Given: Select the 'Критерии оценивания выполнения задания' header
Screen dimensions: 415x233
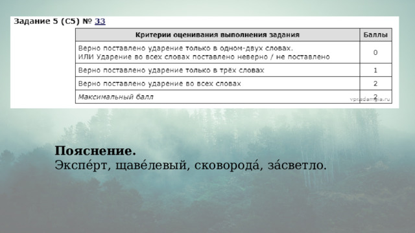Looking at the screenshot, I should coord(217,35).
